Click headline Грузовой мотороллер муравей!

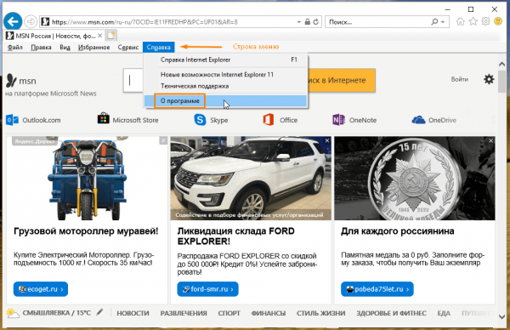point(86,231)
